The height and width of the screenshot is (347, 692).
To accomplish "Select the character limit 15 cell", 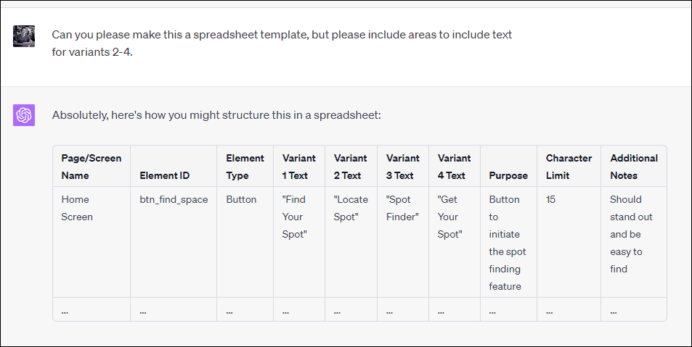I will click(569, 242).
